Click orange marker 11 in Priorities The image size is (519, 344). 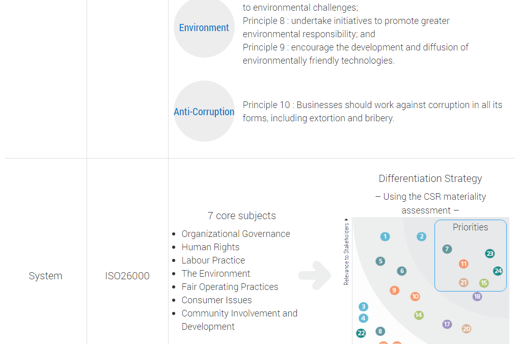tap(463, 264)
